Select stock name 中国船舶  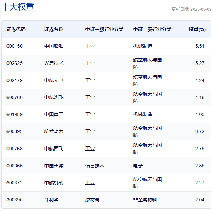(x=54, y=46)
